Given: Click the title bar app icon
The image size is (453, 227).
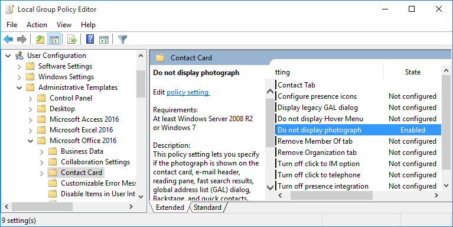Looking at the screenshot, I should 9,9.
